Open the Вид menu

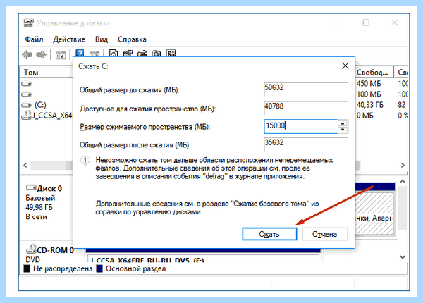tap(102, 39)
